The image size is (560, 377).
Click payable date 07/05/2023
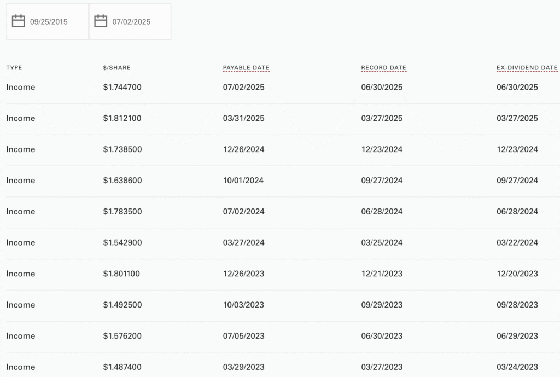(243, 336)
